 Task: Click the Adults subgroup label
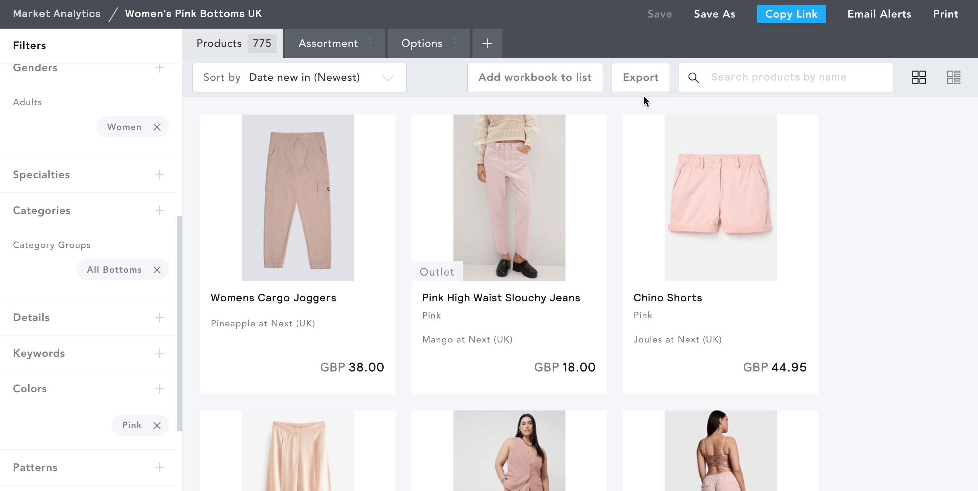click(x=27, y=102)
